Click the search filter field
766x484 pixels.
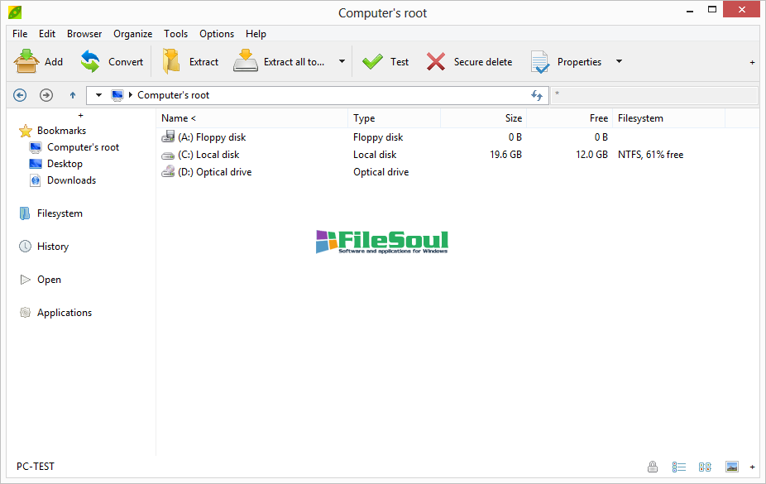(654, 95)
